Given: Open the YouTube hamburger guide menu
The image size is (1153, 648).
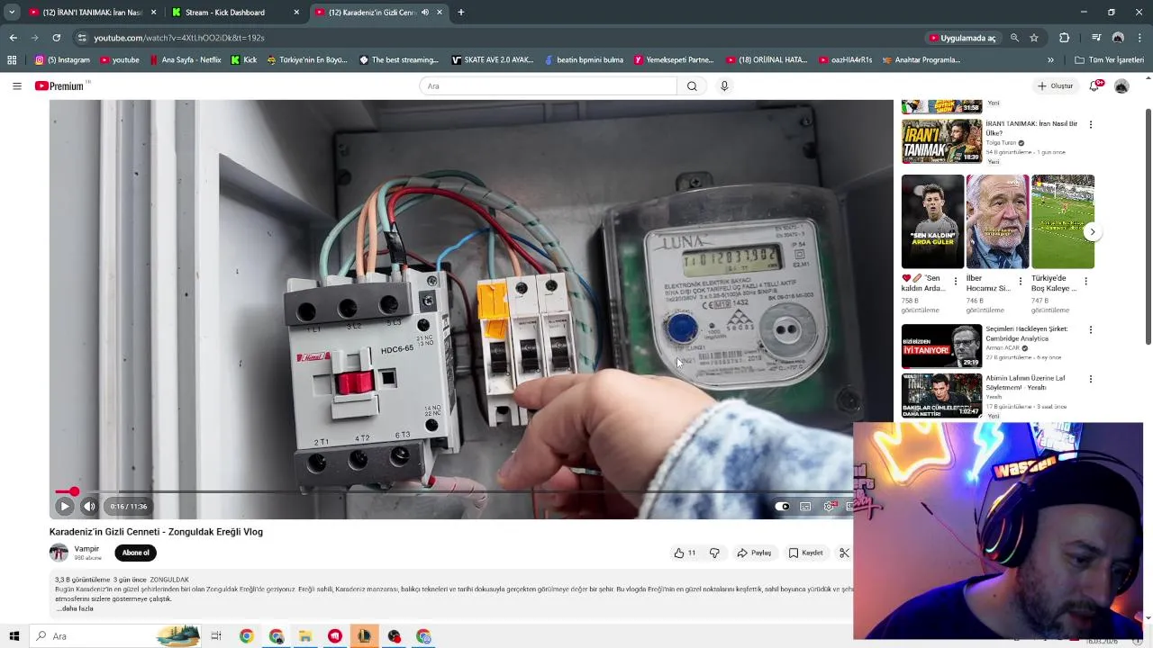Looking at the screenshot, I should click(16, 85).
